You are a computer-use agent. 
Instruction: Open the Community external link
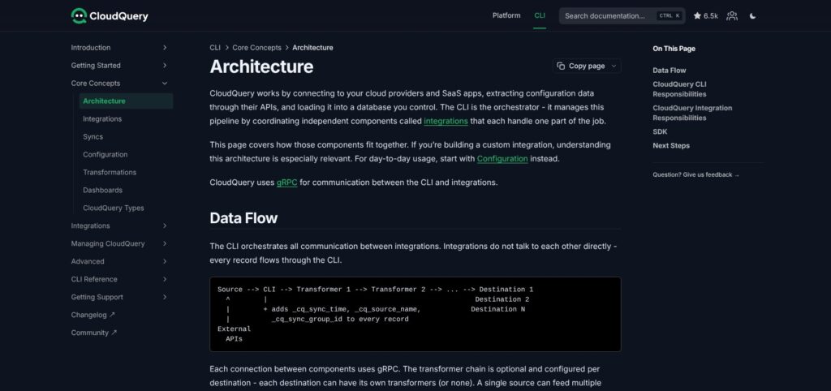pyautogui.click(x=94, y=333)
